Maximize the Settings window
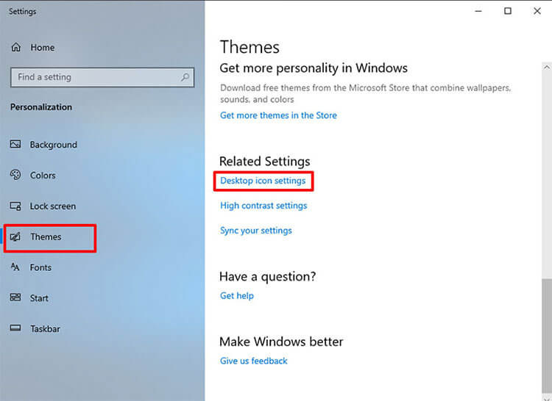Image resolution: width=552 pixels, height=401 pixels. (x=508, y=11)
